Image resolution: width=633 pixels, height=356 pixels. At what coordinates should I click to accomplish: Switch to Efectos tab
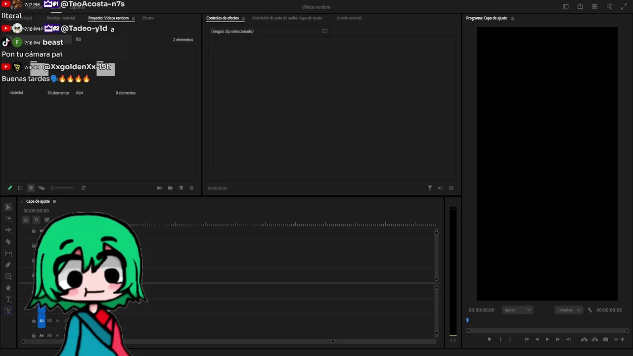pos(148,18)
